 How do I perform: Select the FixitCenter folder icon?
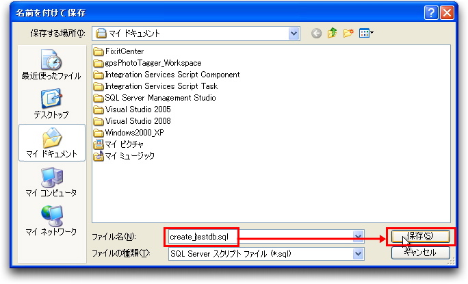(x=99, y=51)
